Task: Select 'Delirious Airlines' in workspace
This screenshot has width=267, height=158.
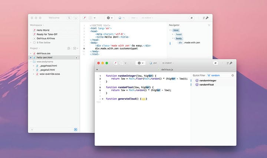Action: pyautogui.click(x=46, y=38)
